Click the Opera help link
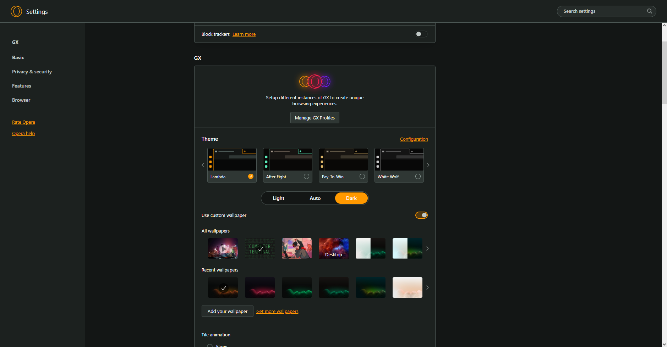 (x=23, y=133)
